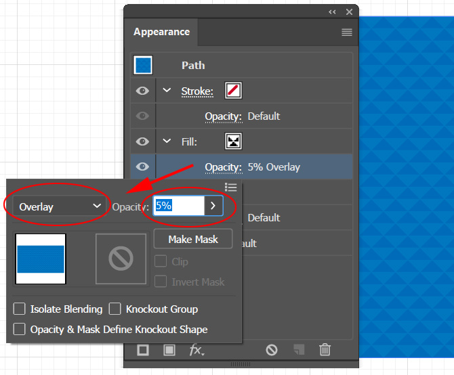This screenshot has height=375, width=454.
Task: Click the Fill pattern swatch
Action: 234,141
